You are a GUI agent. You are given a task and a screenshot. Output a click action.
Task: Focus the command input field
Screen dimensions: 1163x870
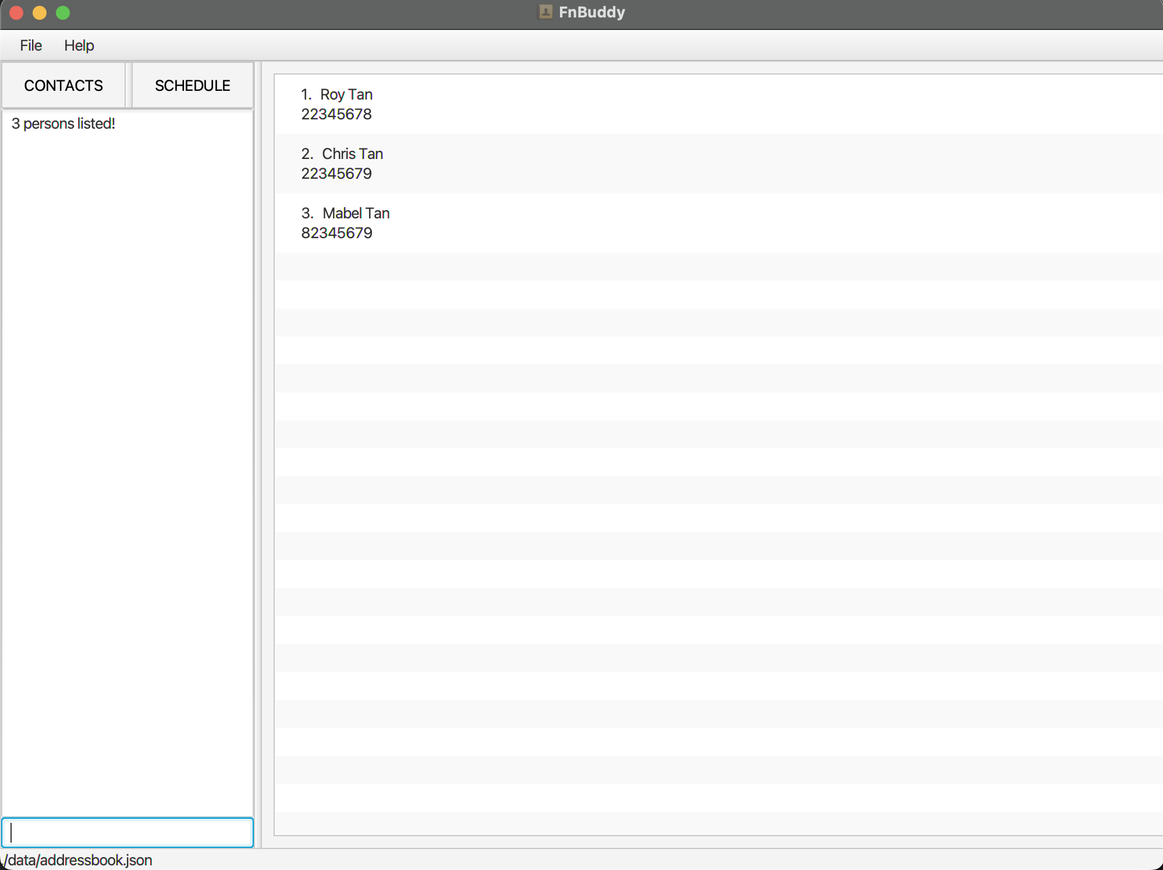pyautogui.click(x=127, y=832)
